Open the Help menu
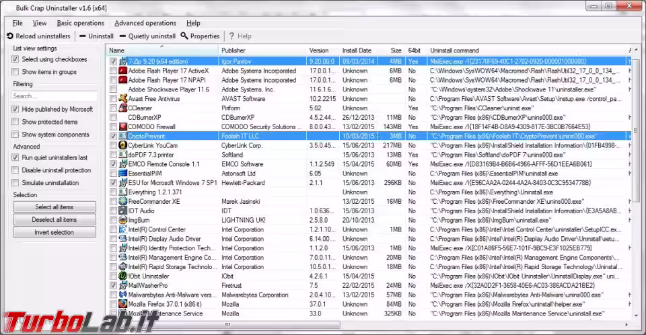 click(193, 23)
